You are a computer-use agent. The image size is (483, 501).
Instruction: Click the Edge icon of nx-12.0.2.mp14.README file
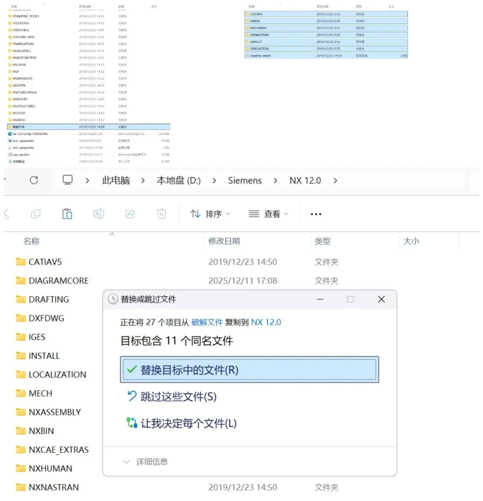10,134
